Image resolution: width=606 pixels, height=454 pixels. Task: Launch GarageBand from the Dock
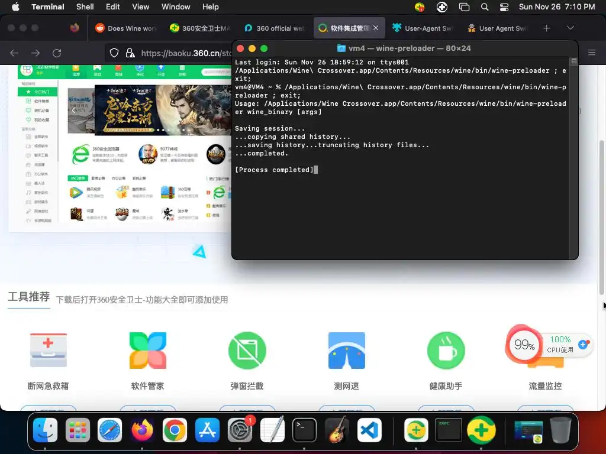(x=337, y=430)
